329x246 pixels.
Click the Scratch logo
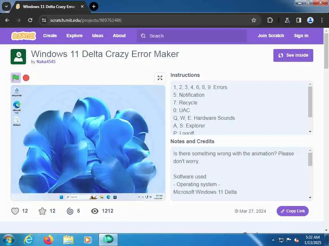tap(23, 36)
